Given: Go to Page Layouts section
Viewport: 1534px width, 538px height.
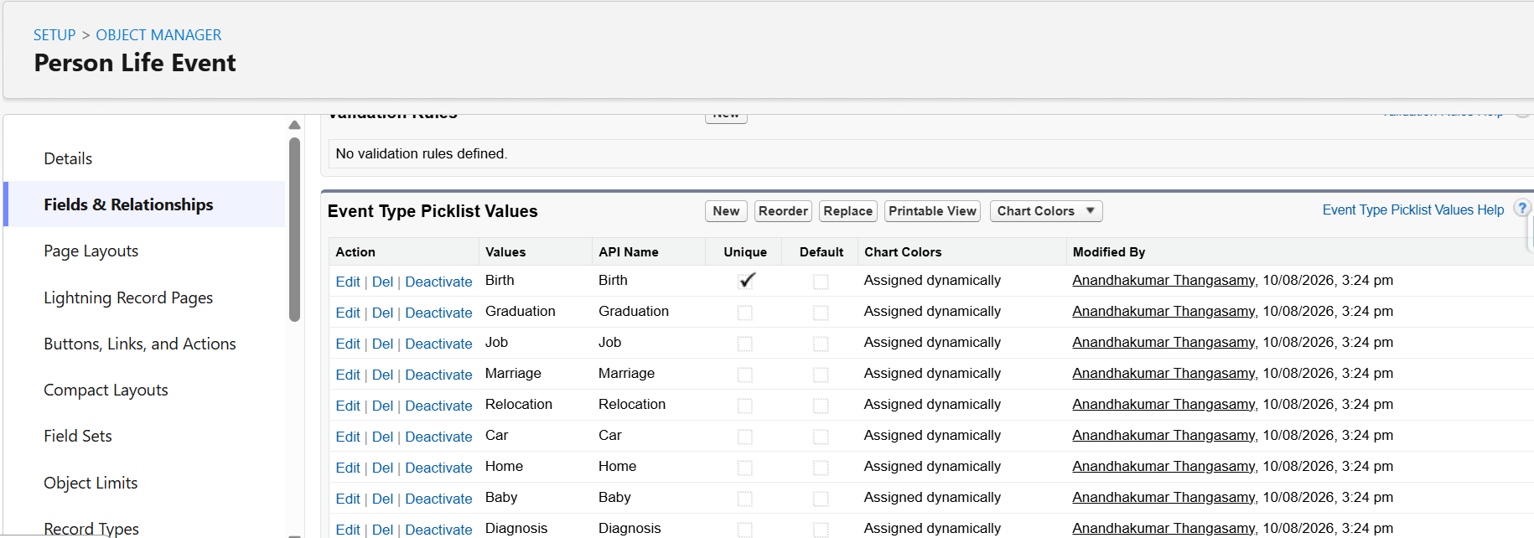Looking at the screenshot, I should tap(91, 251).
